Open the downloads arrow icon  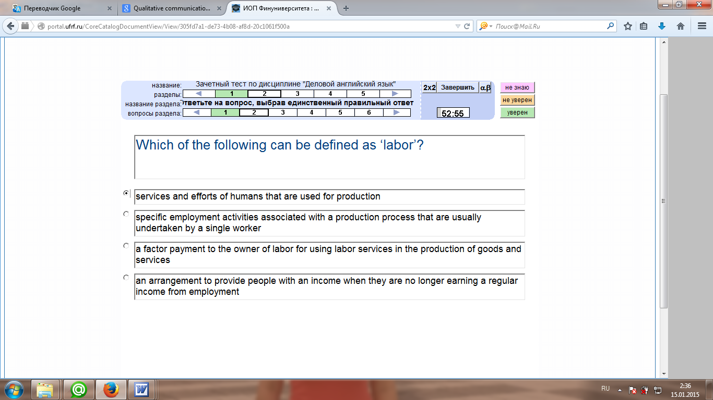(x=662, y=26)
